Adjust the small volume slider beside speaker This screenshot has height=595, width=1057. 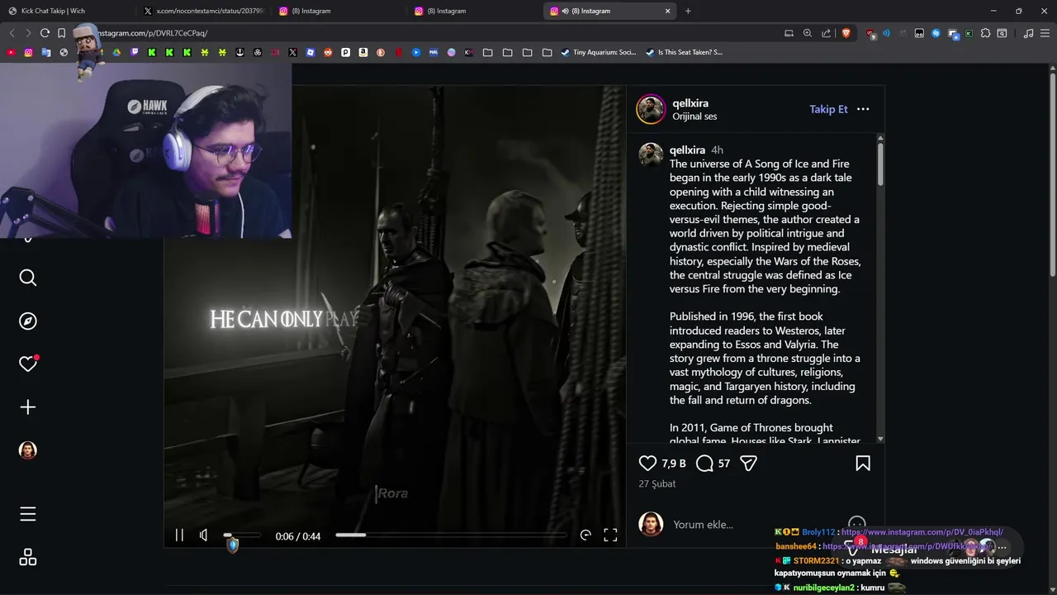pyautogui.click(x=242, y=535)
